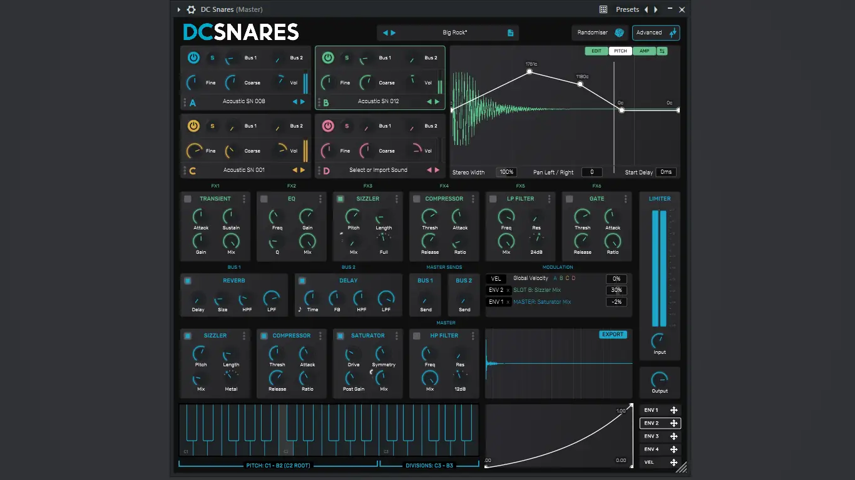Image resolution: width=855 pixels, height=480 pixels.
Task: Open the EQ effect options menu
Action: tap(320, 199)
